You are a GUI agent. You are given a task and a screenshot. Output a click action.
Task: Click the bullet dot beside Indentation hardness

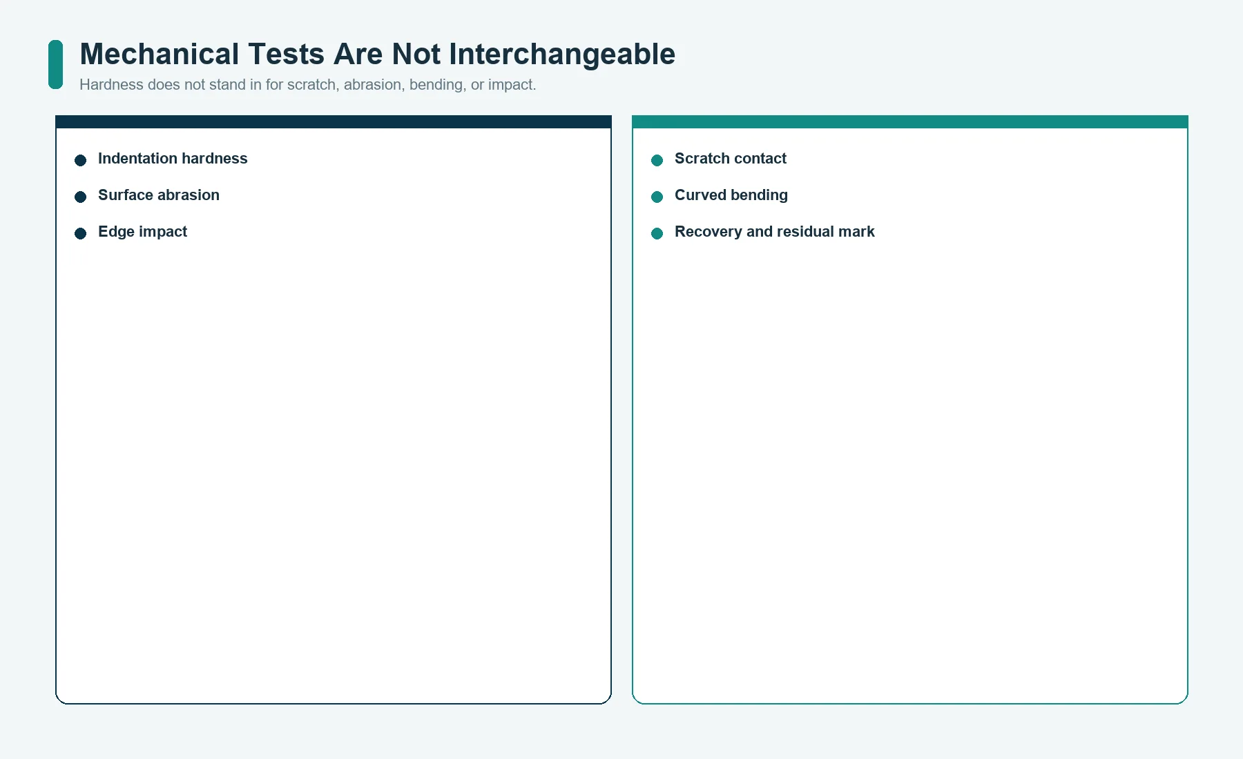point(80,160)
